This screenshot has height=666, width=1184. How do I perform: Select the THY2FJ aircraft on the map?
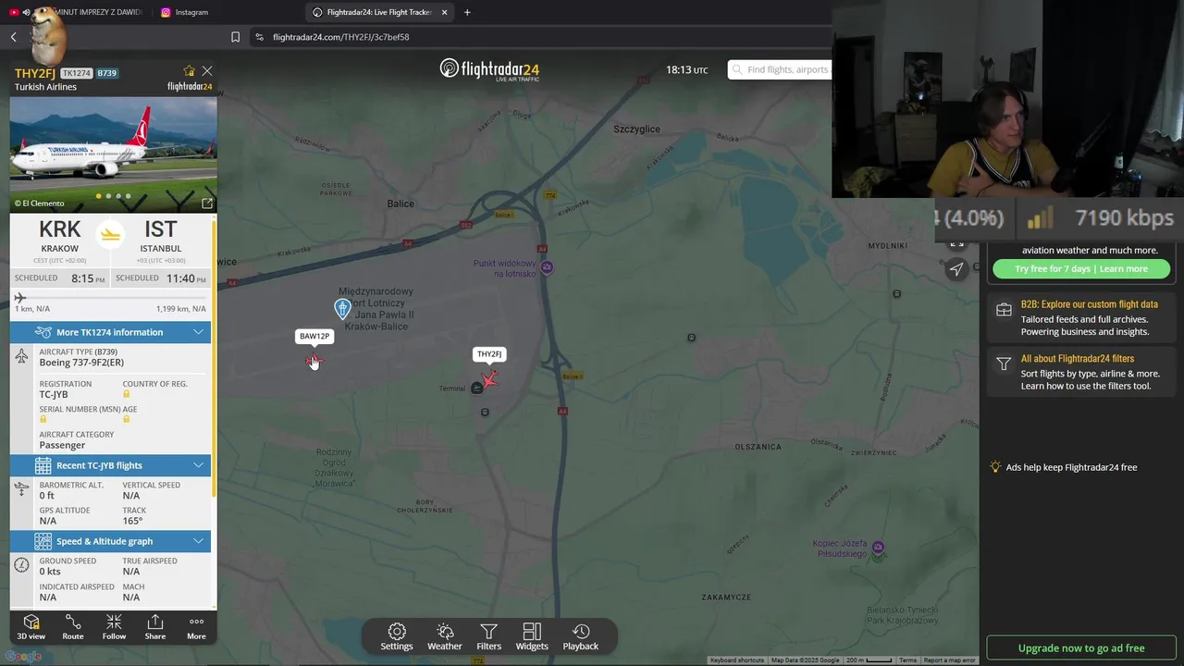488,378
